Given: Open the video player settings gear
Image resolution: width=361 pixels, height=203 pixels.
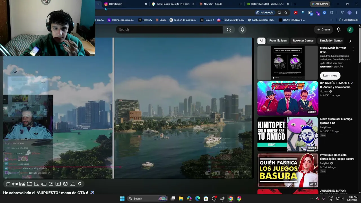Looking at the screenshot, I should (x=227, y=173).
